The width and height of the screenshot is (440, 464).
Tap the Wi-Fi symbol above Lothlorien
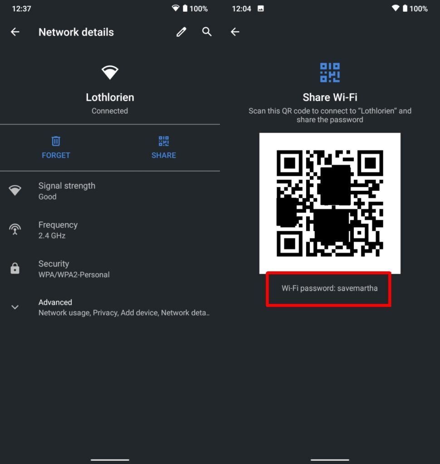[110, 72]
